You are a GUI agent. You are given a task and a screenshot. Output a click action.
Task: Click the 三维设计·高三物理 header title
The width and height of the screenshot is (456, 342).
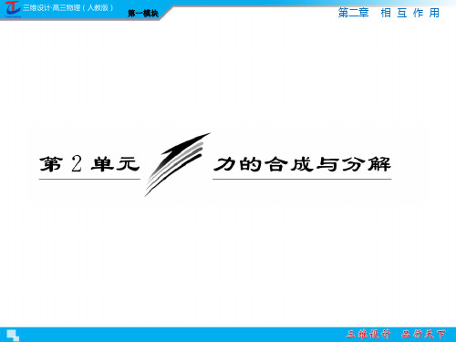click(52, 7)
